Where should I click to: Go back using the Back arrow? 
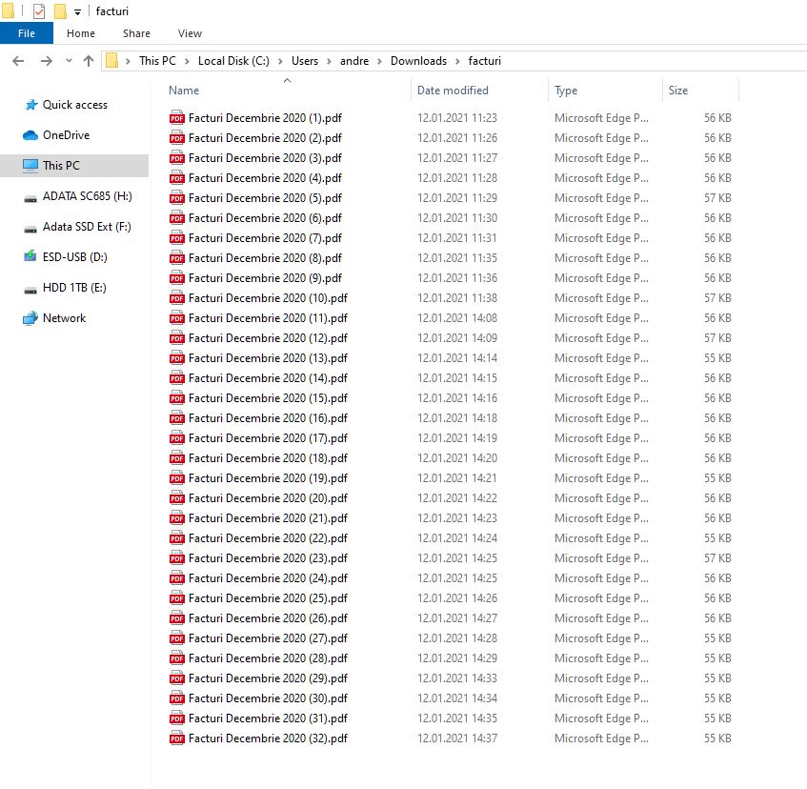click(x=18, y=61)
